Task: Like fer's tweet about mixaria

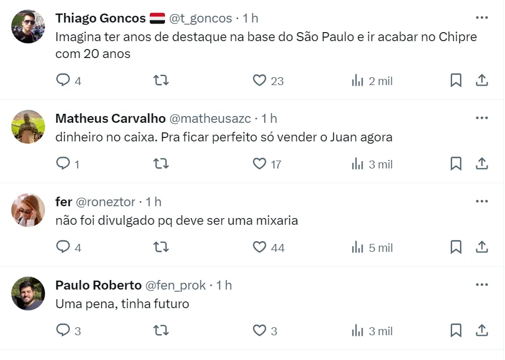Action: [x=259, y=247]
